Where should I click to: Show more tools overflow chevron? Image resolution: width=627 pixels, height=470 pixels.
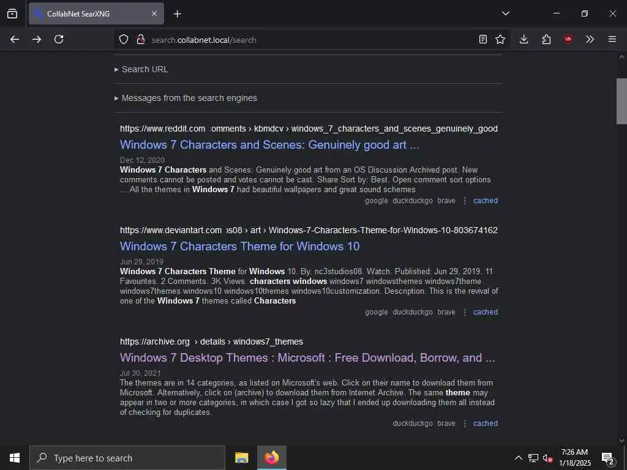pos(590,39)
